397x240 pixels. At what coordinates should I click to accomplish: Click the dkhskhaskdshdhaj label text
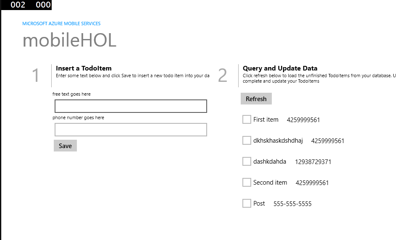(278, 141)
